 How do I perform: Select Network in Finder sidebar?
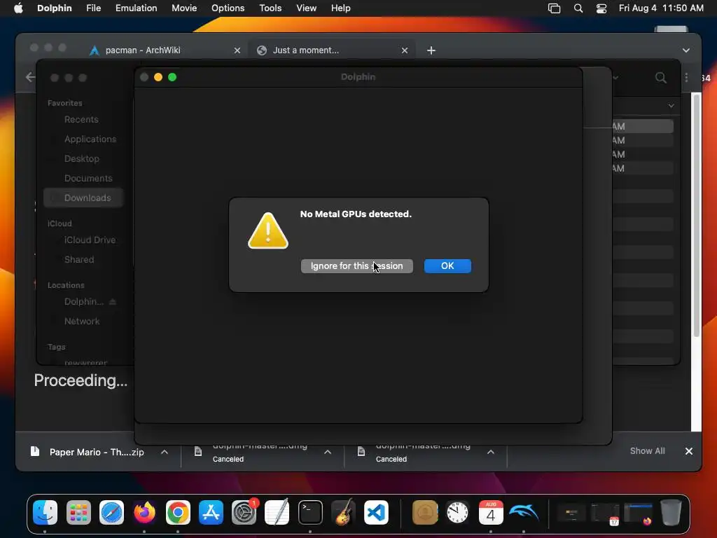click(82, 321)
